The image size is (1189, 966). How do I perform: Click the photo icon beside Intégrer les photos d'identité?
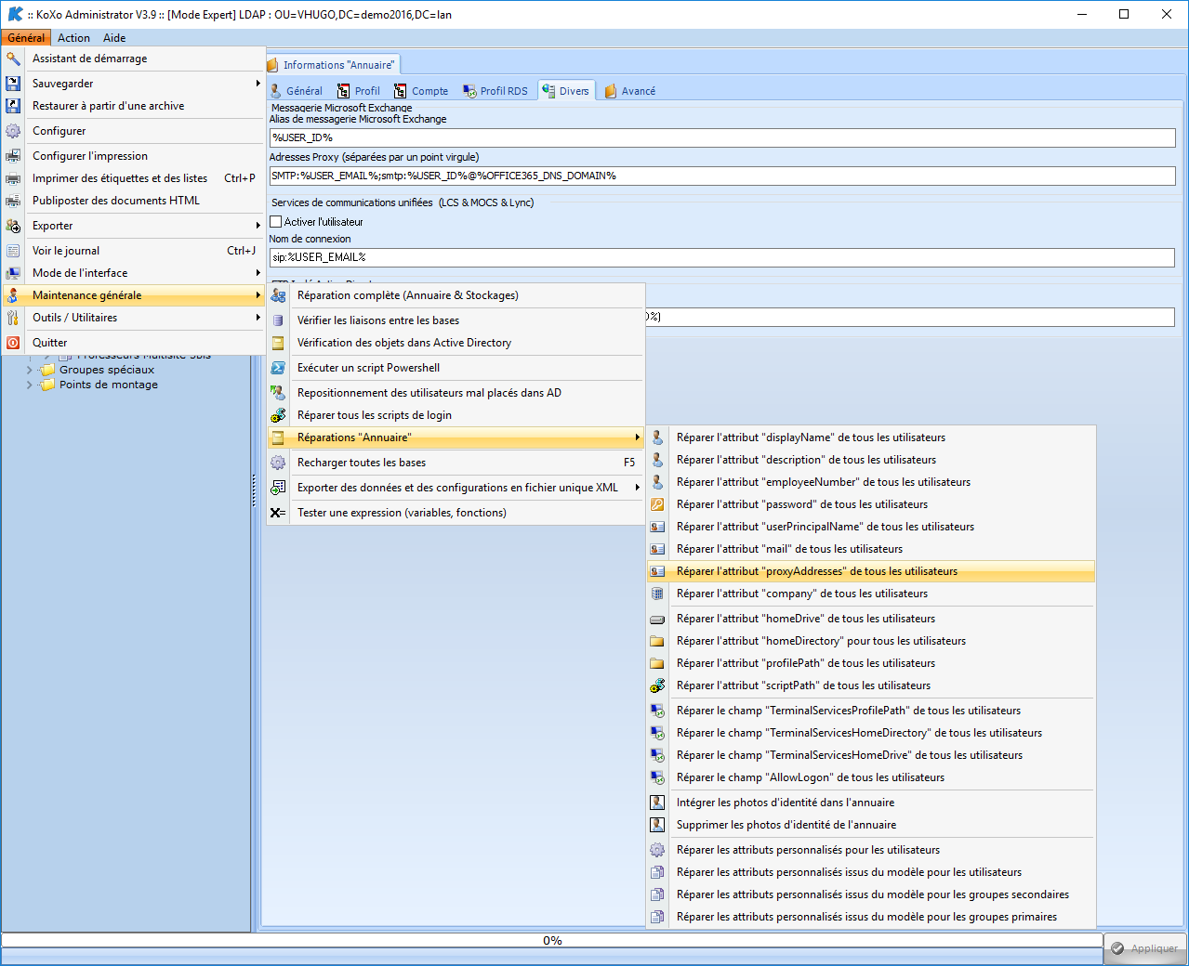[657, 803]
